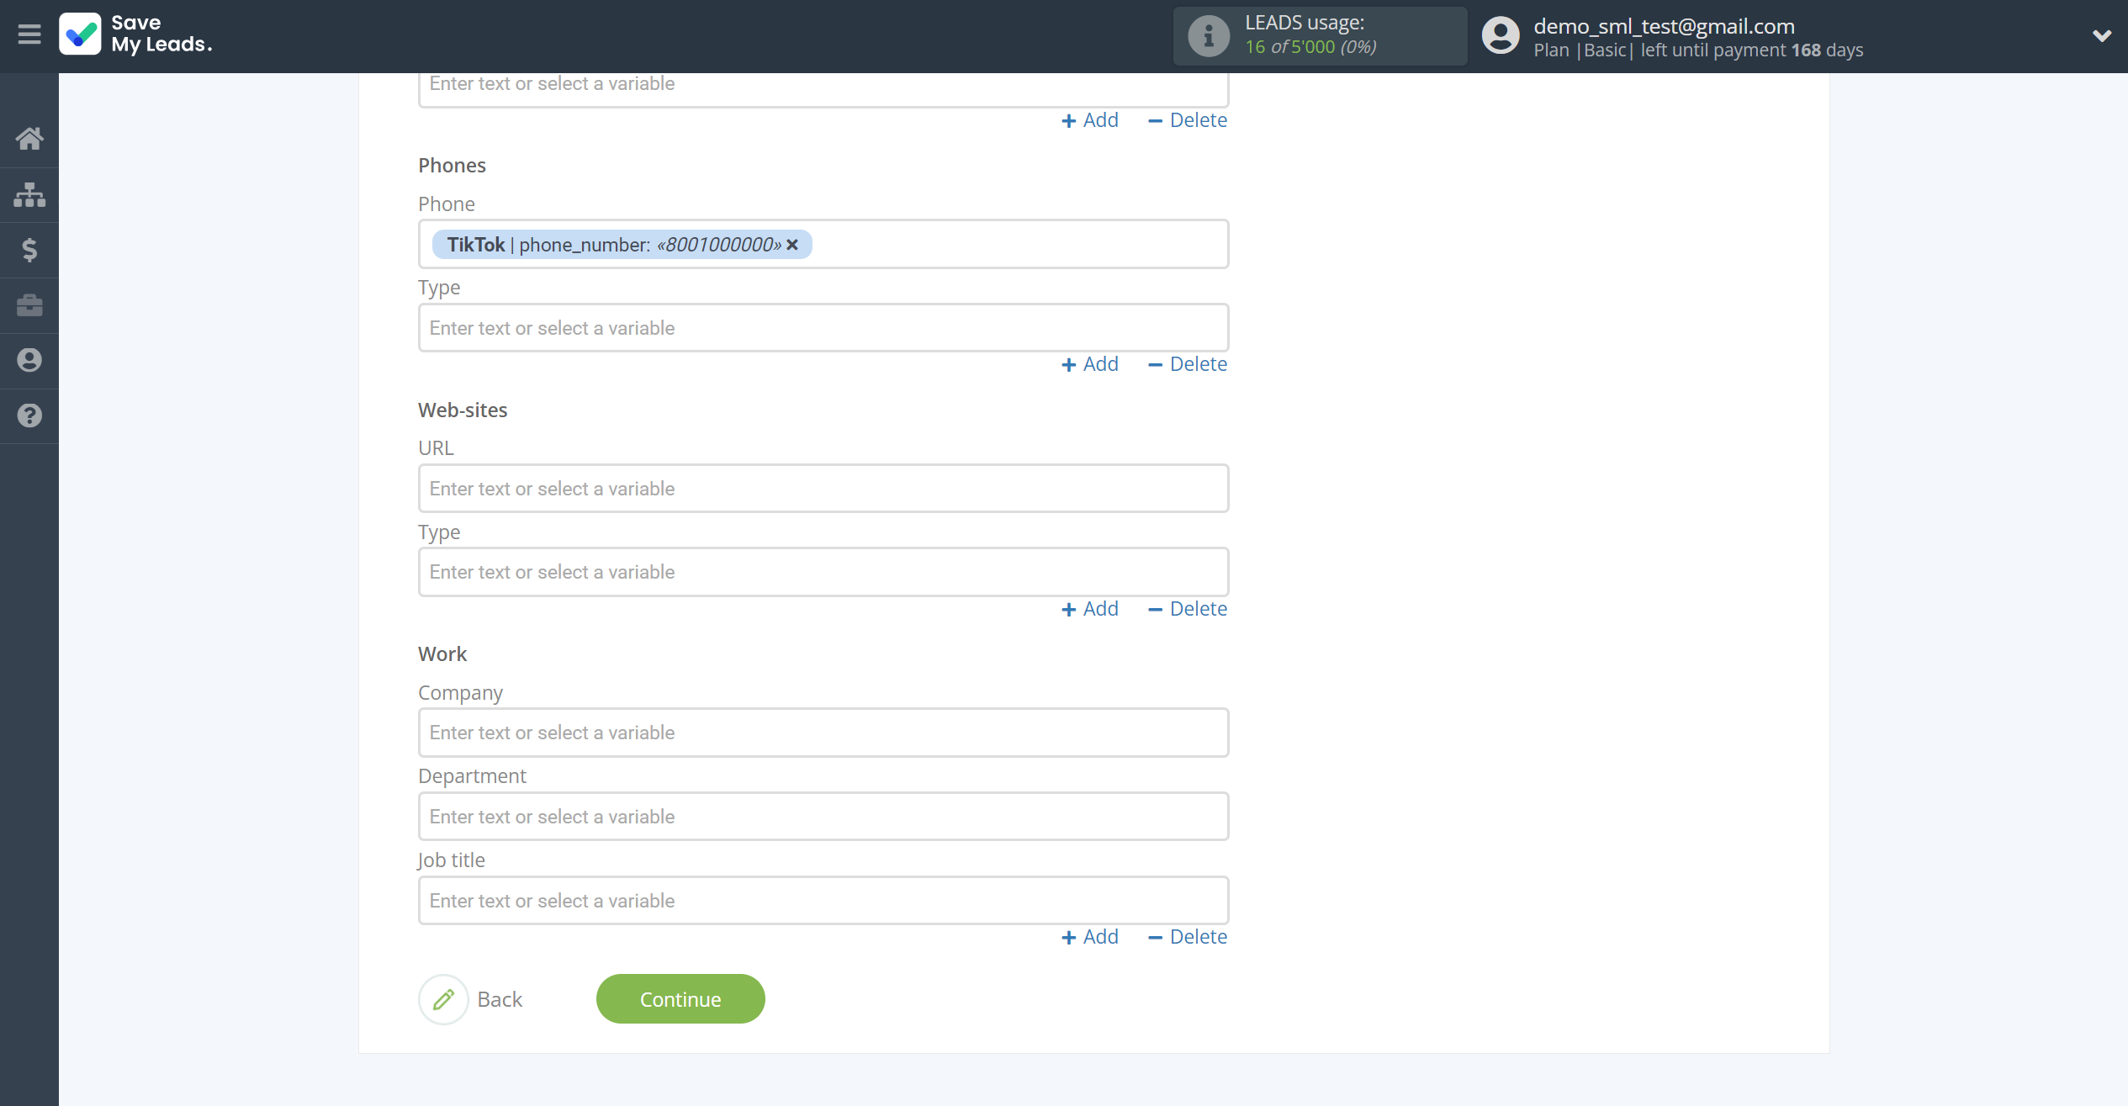The image size is (2128, 1106).
Task: Click the LEADS usage info icon
Action: click(x=1209, y=36)
